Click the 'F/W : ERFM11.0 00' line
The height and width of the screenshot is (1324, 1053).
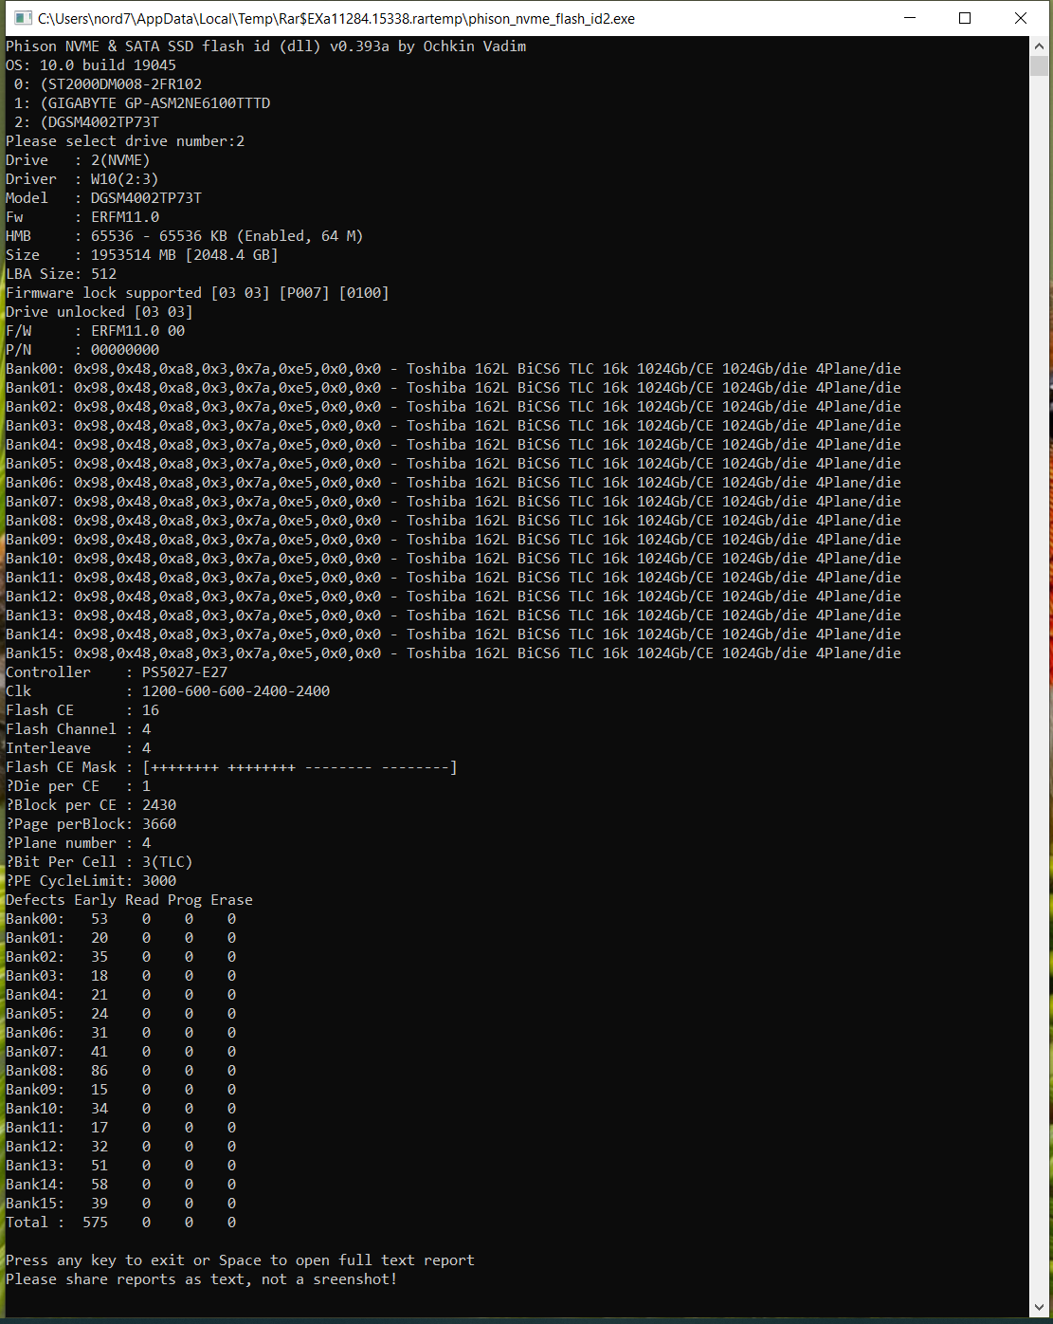96,331
